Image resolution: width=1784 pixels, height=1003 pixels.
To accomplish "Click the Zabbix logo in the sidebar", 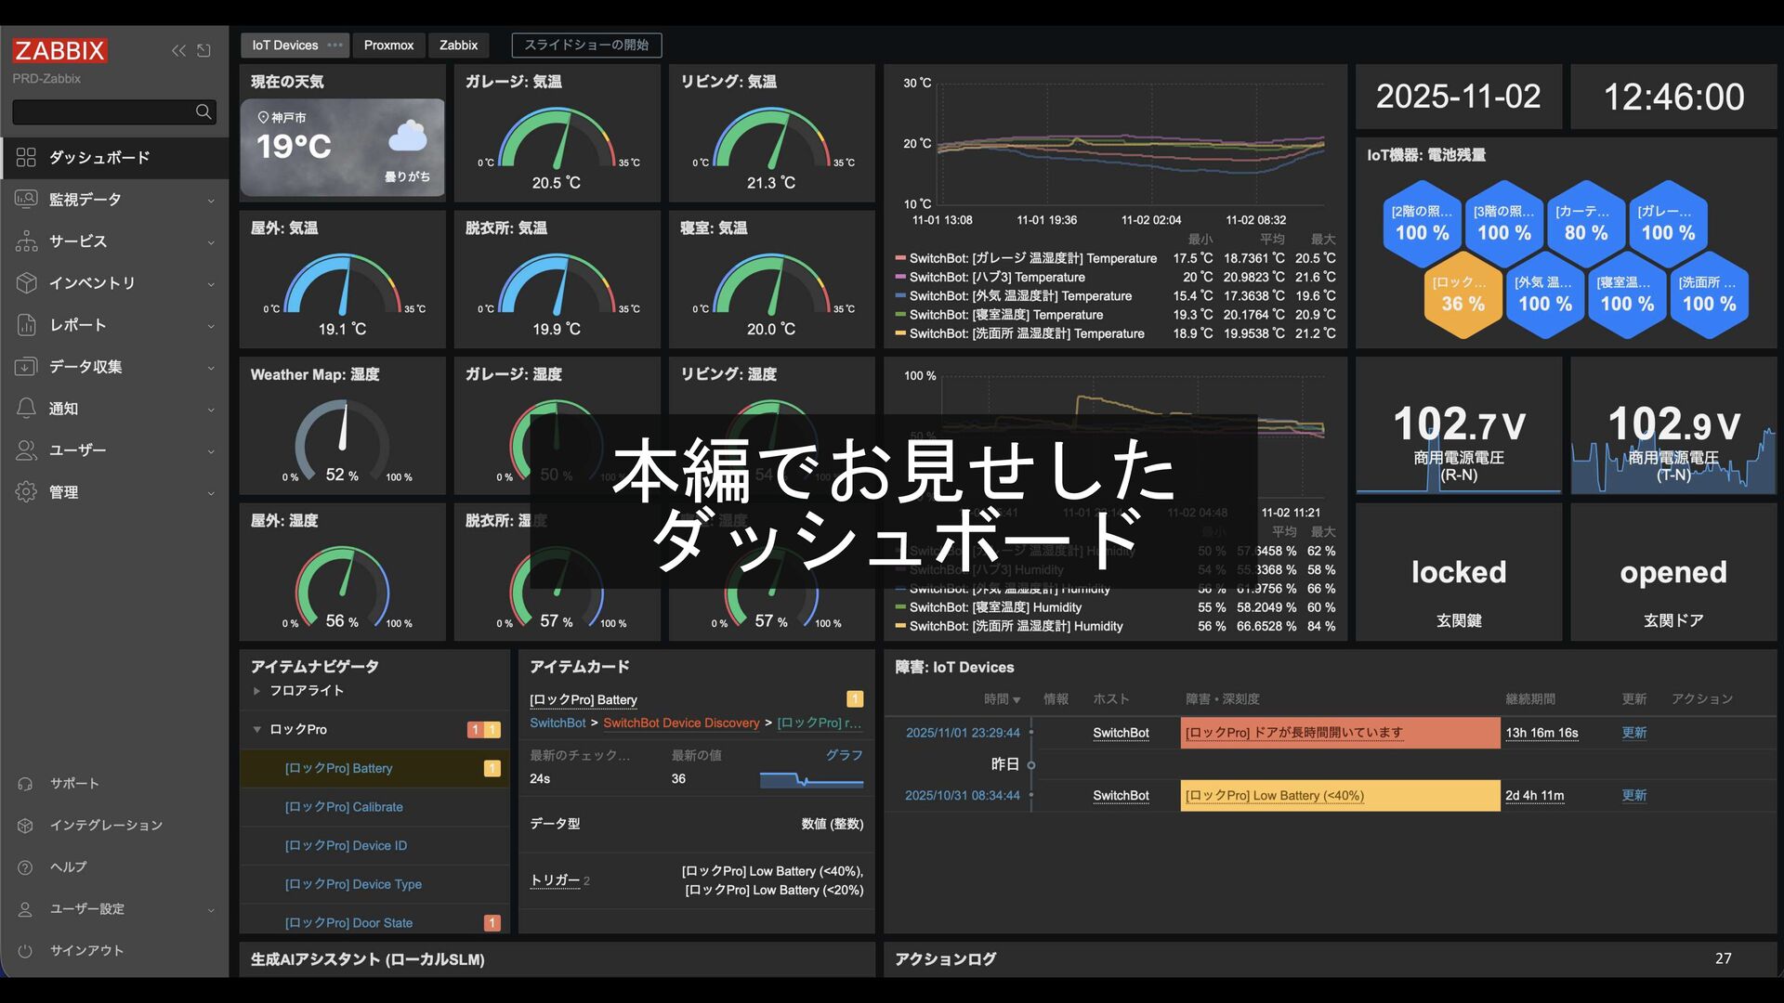I will pos(60,50).
